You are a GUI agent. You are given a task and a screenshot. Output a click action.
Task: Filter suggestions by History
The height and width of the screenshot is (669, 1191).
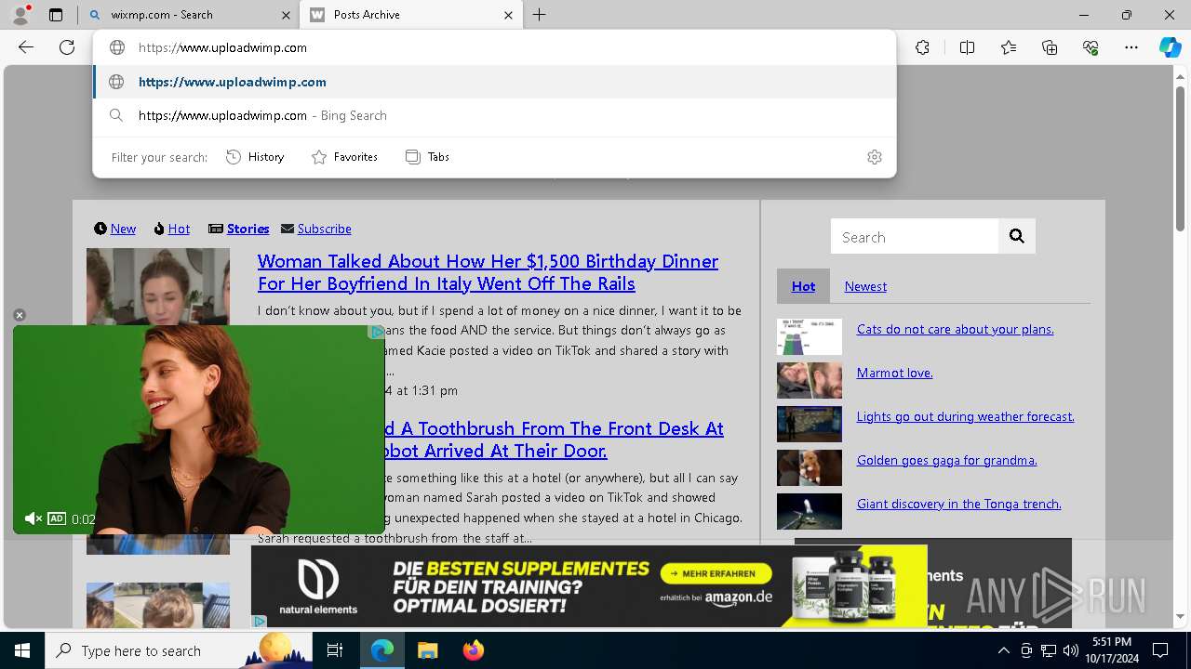pos(255,157)
